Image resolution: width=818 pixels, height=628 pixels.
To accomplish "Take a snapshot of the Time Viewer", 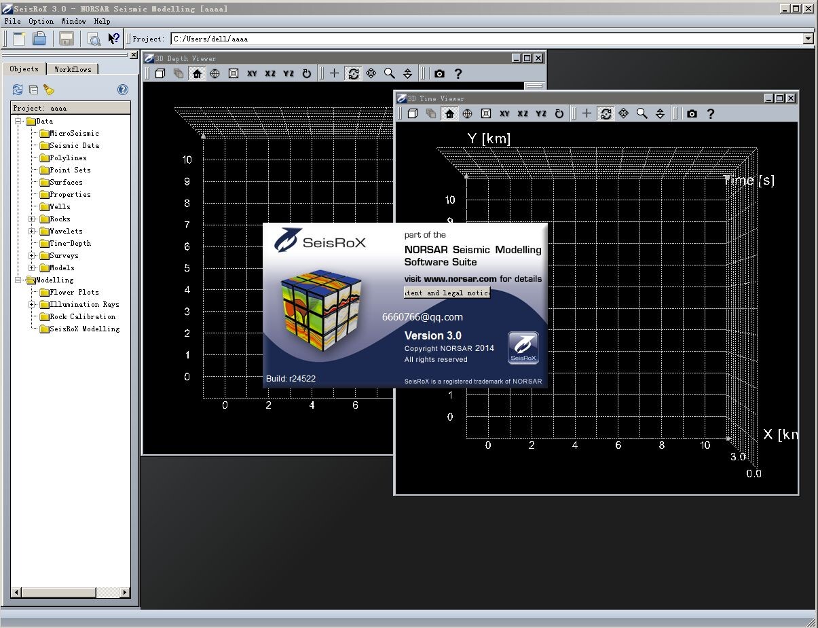I will [692, 113].
